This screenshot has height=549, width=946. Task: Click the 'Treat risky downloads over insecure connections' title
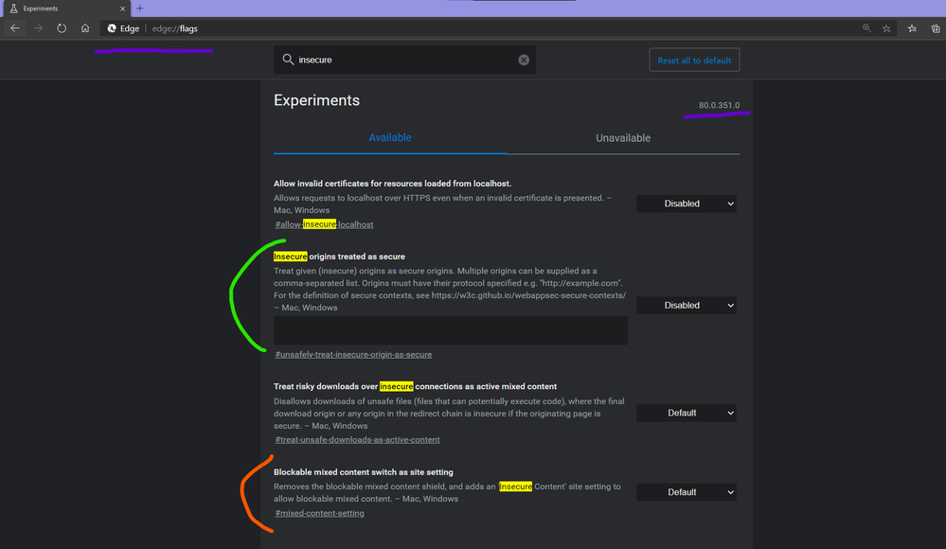pyautogui.click(x=415, y=387)
